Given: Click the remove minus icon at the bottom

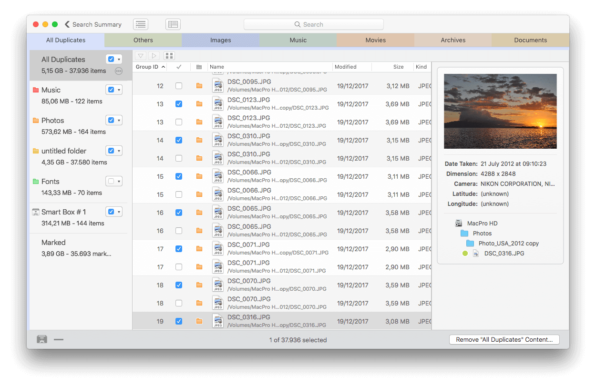Looking at the screenshot, I should point(59,339).
